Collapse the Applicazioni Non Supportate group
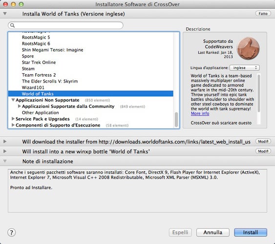275x244 pixels. 13,100
